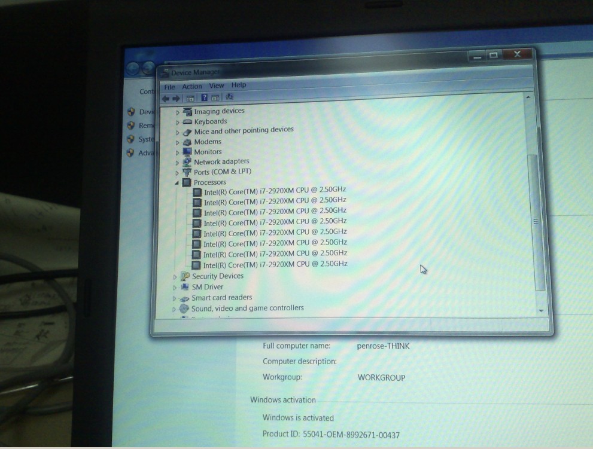The height and width of the screenshot is (449, 593).
Task: Open the Syste… link in System window sidebar
Action: coord(147,139)
